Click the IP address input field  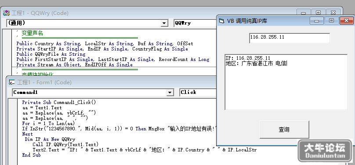290,38
